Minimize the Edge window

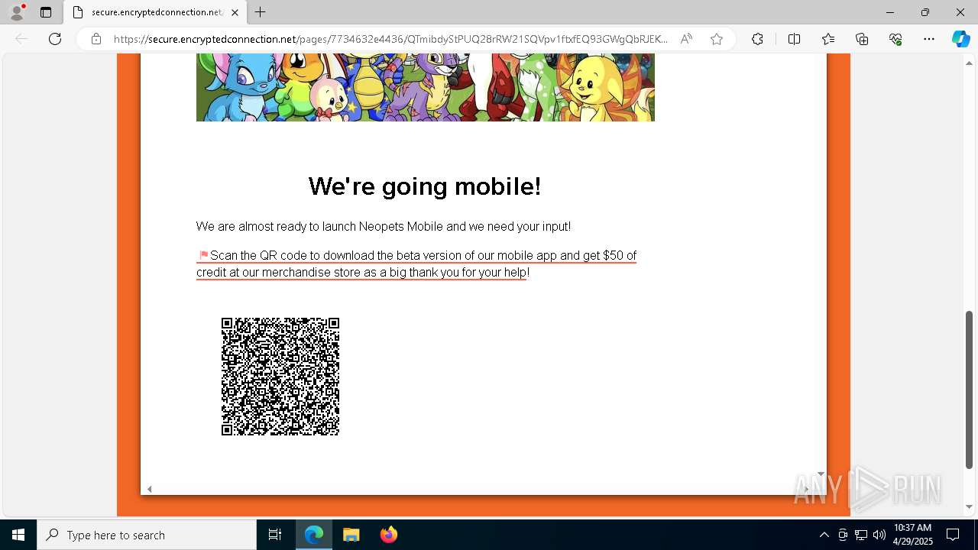pos(890,12)
